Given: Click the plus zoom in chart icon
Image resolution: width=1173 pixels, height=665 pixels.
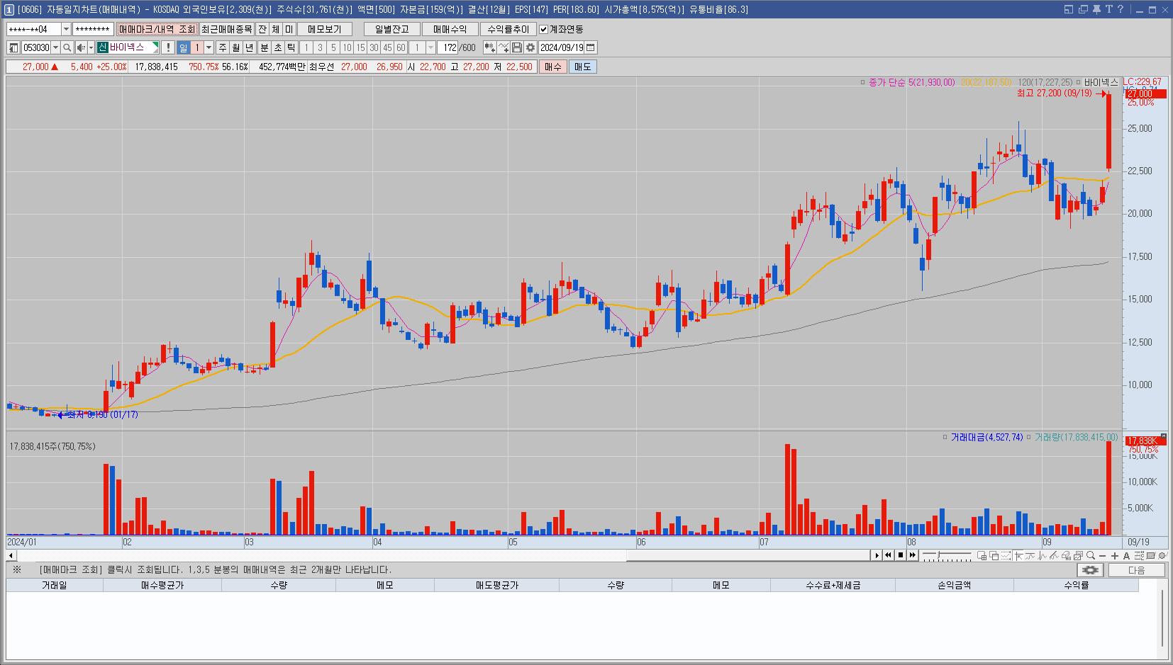Looking at the screenshot, I should (x=1115, y=556).
